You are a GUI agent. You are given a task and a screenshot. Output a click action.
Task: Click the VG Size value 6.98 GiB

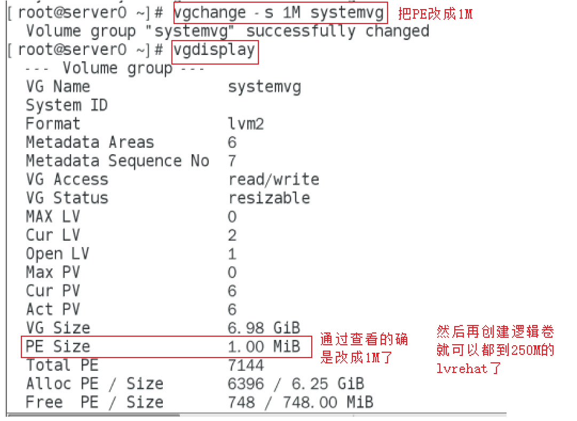[264, 328]
